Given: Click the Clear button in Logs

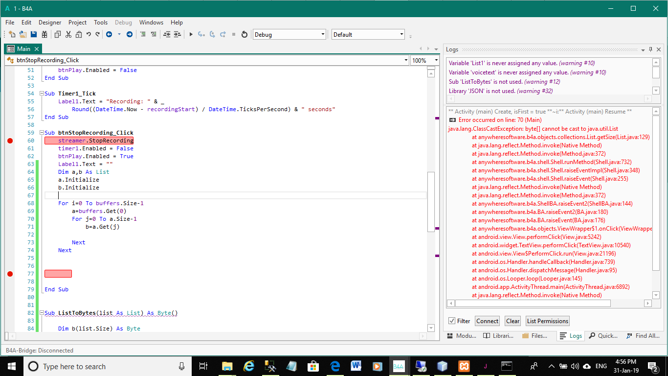Looking at the screenshot, I should [512, 321].
